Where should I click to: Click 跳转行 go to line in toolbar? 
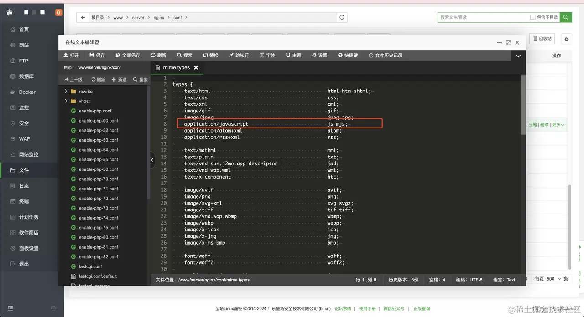click(239, 55)
